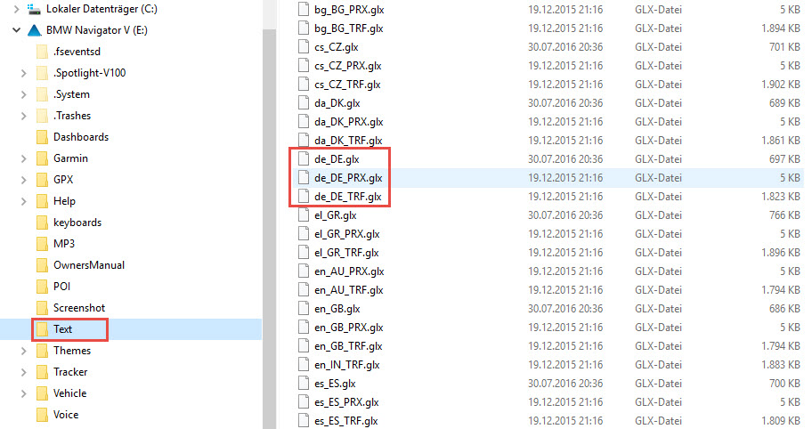812x429 pixels.
Task: Click the Lokaler Datenträger (C:) drive icon
Action: 34,9
